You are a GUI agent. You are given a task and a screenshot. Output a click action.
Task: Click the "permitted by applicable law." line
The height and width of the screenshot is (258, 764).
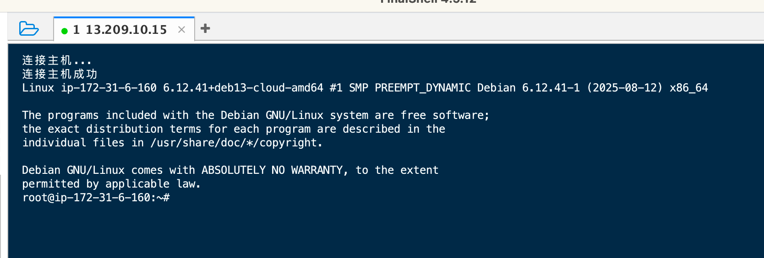point(111,184)
